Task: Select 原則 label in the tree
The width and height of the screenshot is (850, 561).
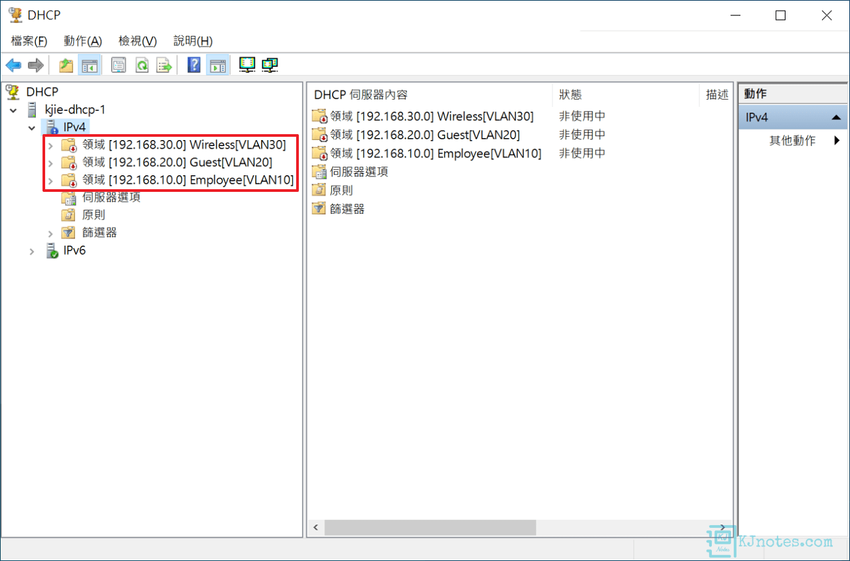Action: (94, 215)
